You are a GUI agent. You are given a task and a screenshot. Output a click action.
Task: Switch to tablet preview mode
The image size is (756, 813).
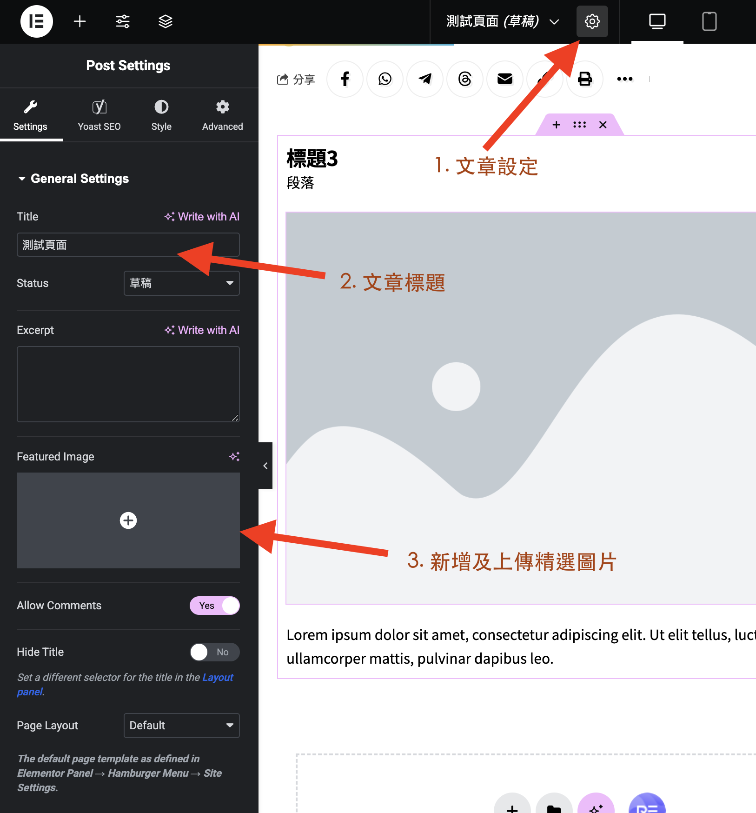click(709, 21)
